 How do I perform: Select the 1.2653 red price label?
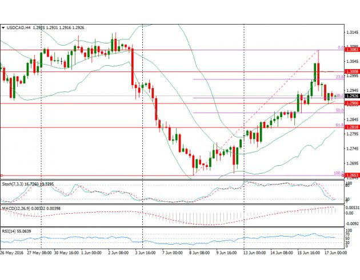[352, 175]
